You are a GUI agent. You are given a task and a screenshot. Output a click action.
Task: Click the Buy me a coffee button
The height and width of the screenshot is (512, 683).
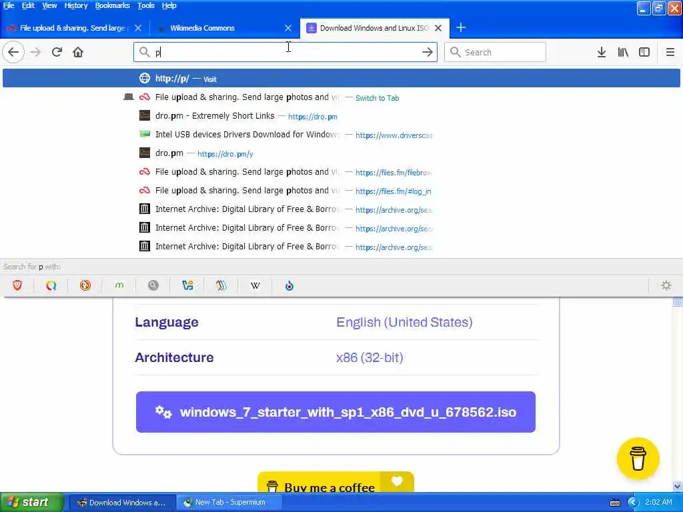click(335, 483)
